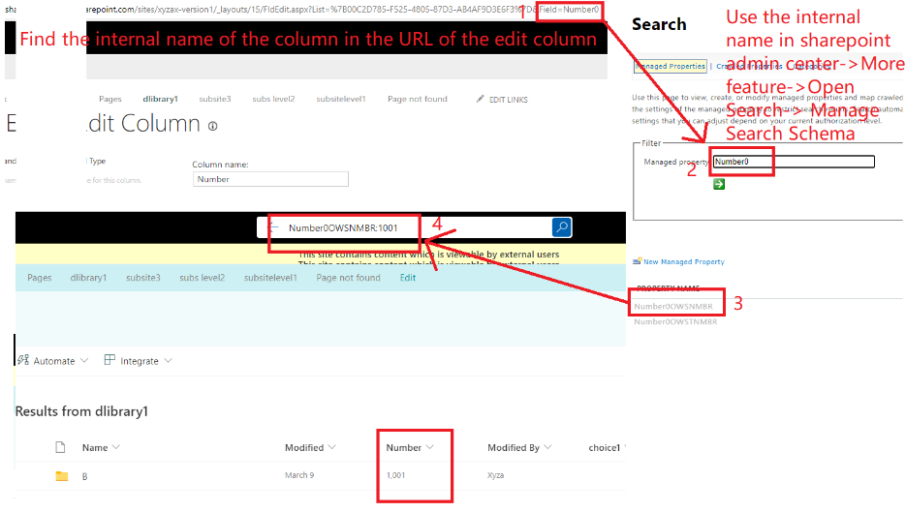
Task: Open Page not found in blue navigation bar
Action: tap(349, 278)
